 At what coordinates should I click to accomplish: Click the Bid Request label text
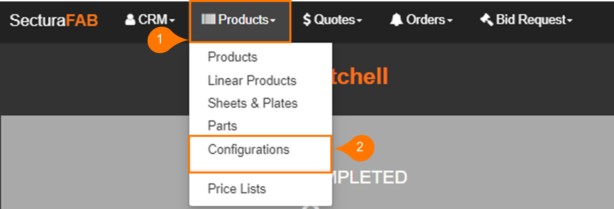pos(531,20)
